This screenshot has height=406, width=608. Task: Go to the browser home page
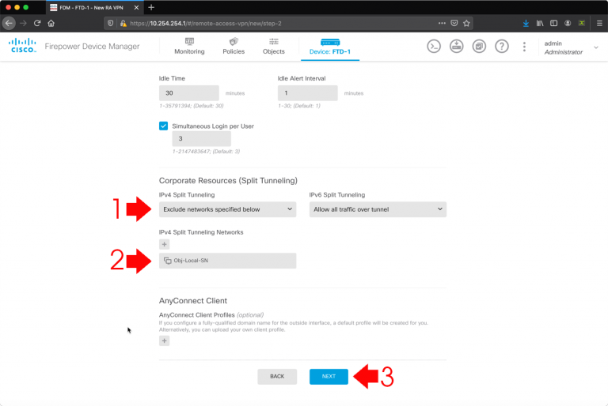point(51,23)
